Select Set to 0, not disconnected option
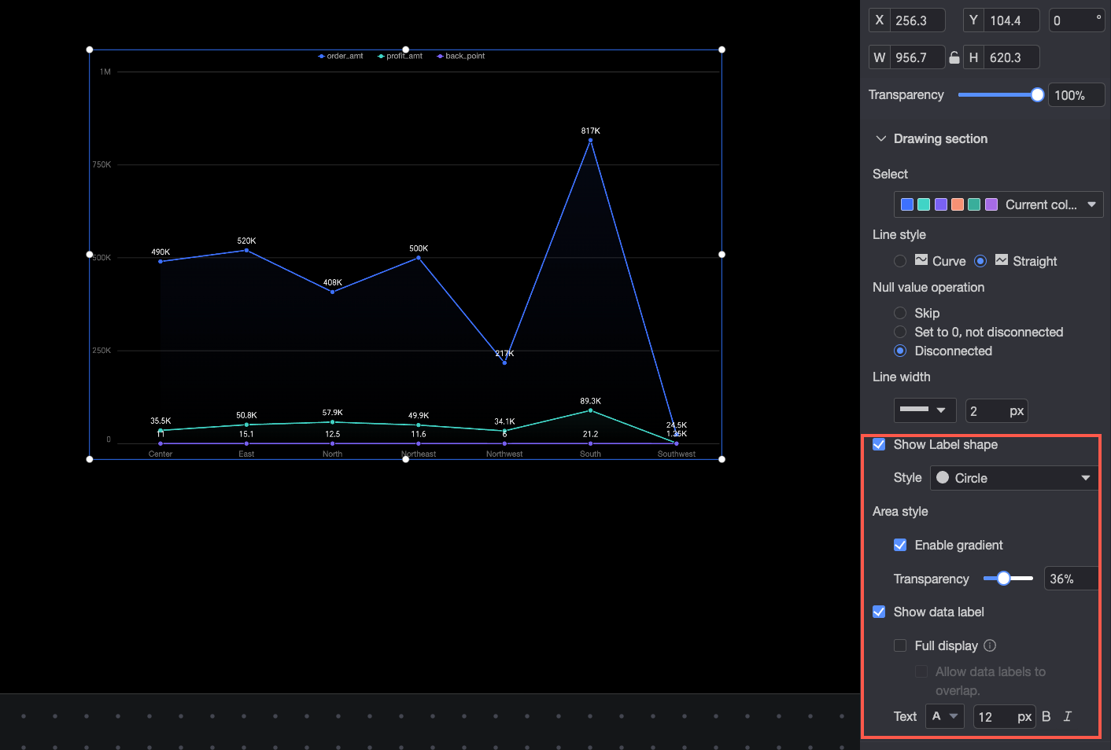The width and height of the screenshot is (1111, 750). (x=900, y=332)
